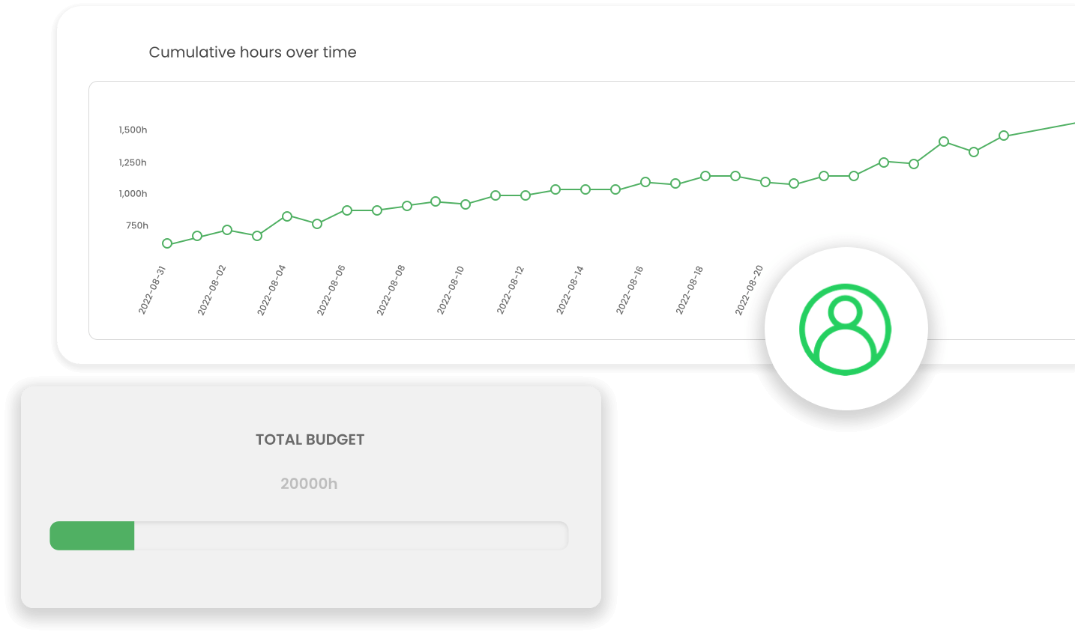
Task: Click the green user profile icon
Action: click(x=846, y=328)
